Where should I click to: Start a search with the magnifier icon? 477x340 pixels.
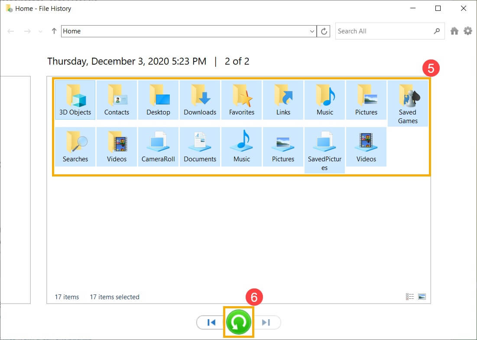(437, 31)
